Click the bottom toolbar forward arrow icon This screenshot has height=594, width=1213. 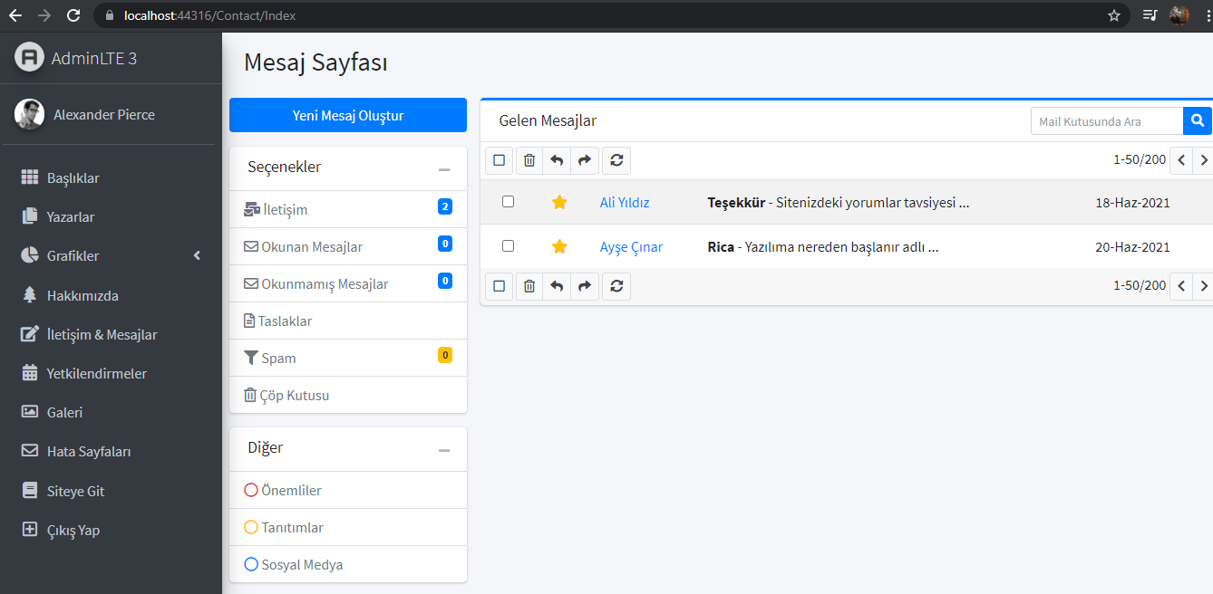[x=584, y=286]
